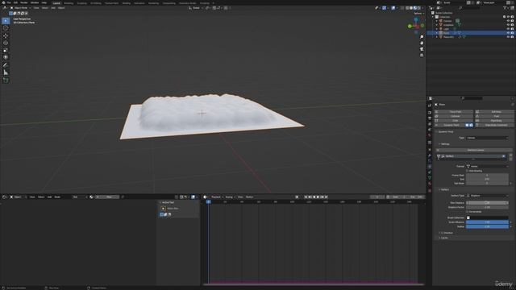Open the timeline Playback menu
The image size is (516, 290).
(x=217, y=197)
